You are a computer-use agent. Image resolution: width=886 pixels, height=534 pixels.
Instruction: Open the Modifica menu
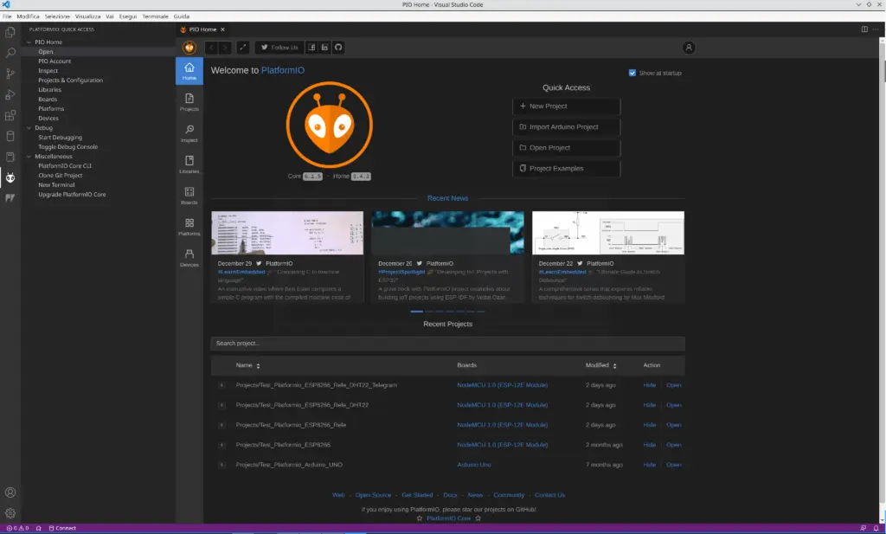pyautogui.click(x=29, y=16)
